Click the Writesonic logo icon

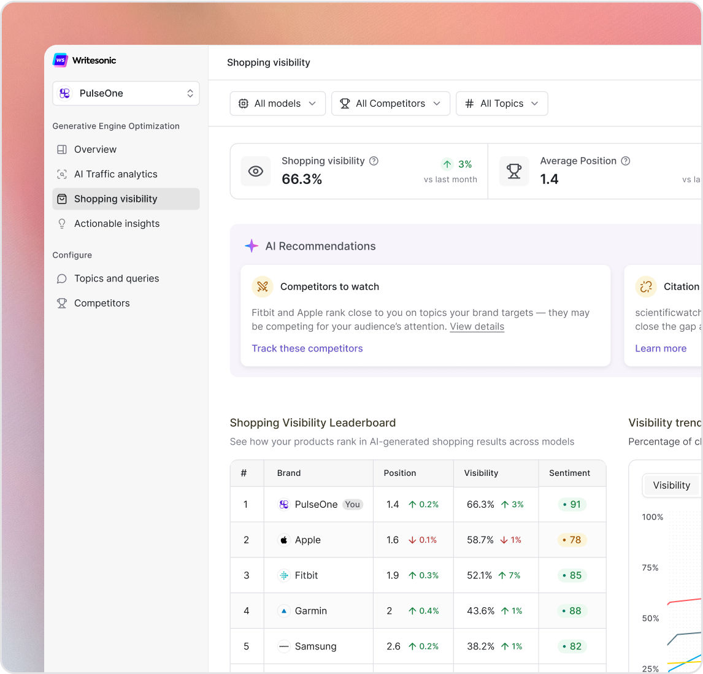point(60,60)
